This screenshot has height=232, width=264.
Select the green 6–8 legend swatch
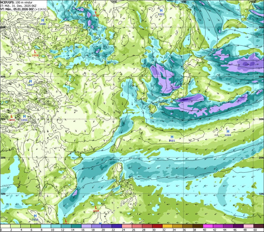(36, 226)
